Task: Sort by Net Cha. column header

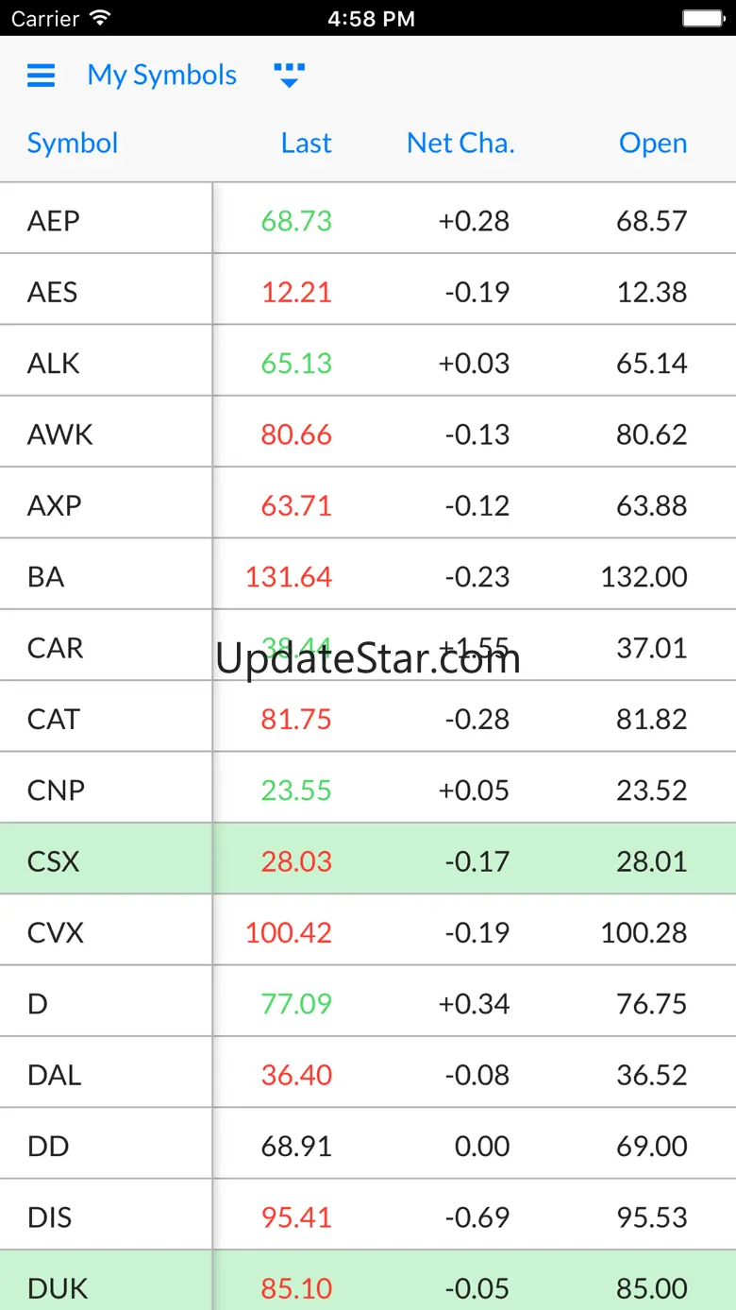Action: [460, 144]
